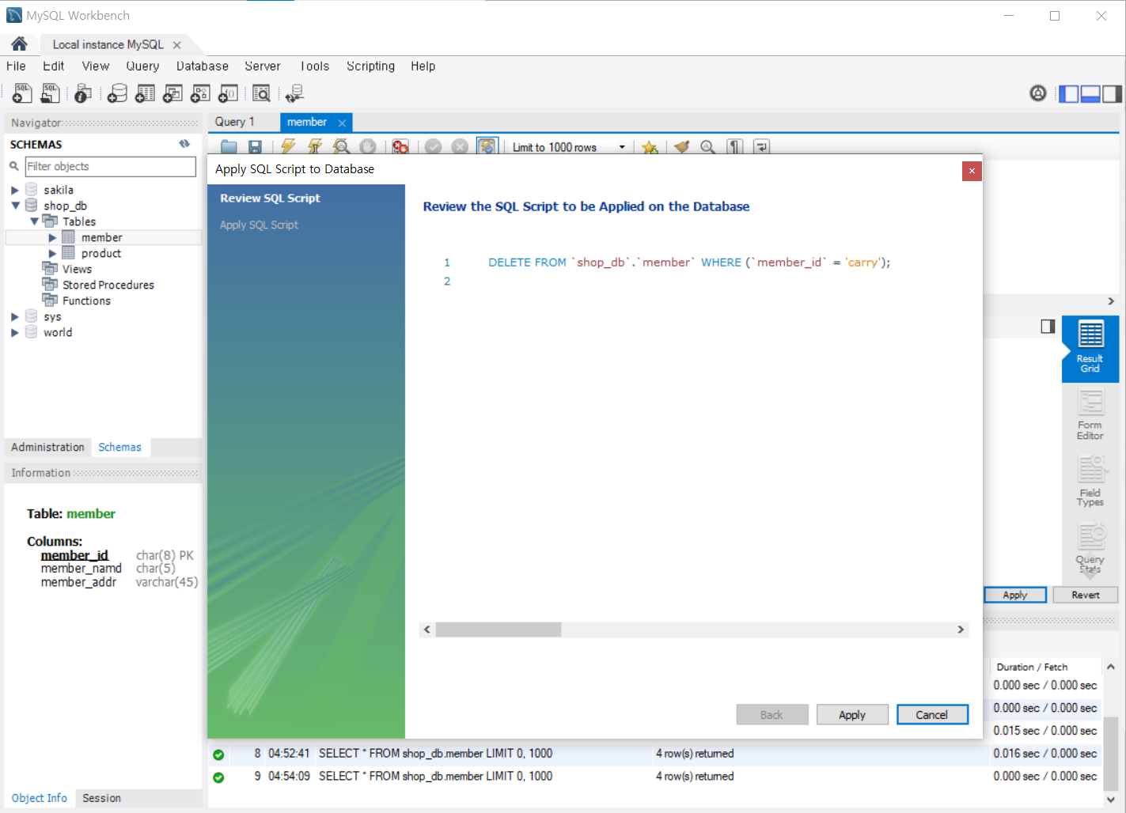Create new view toolbar icon

[x=173, y=93]
